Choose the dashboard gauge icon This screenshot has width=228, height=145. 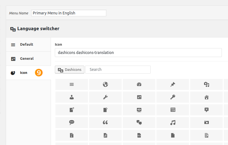[x=139, y=84]
